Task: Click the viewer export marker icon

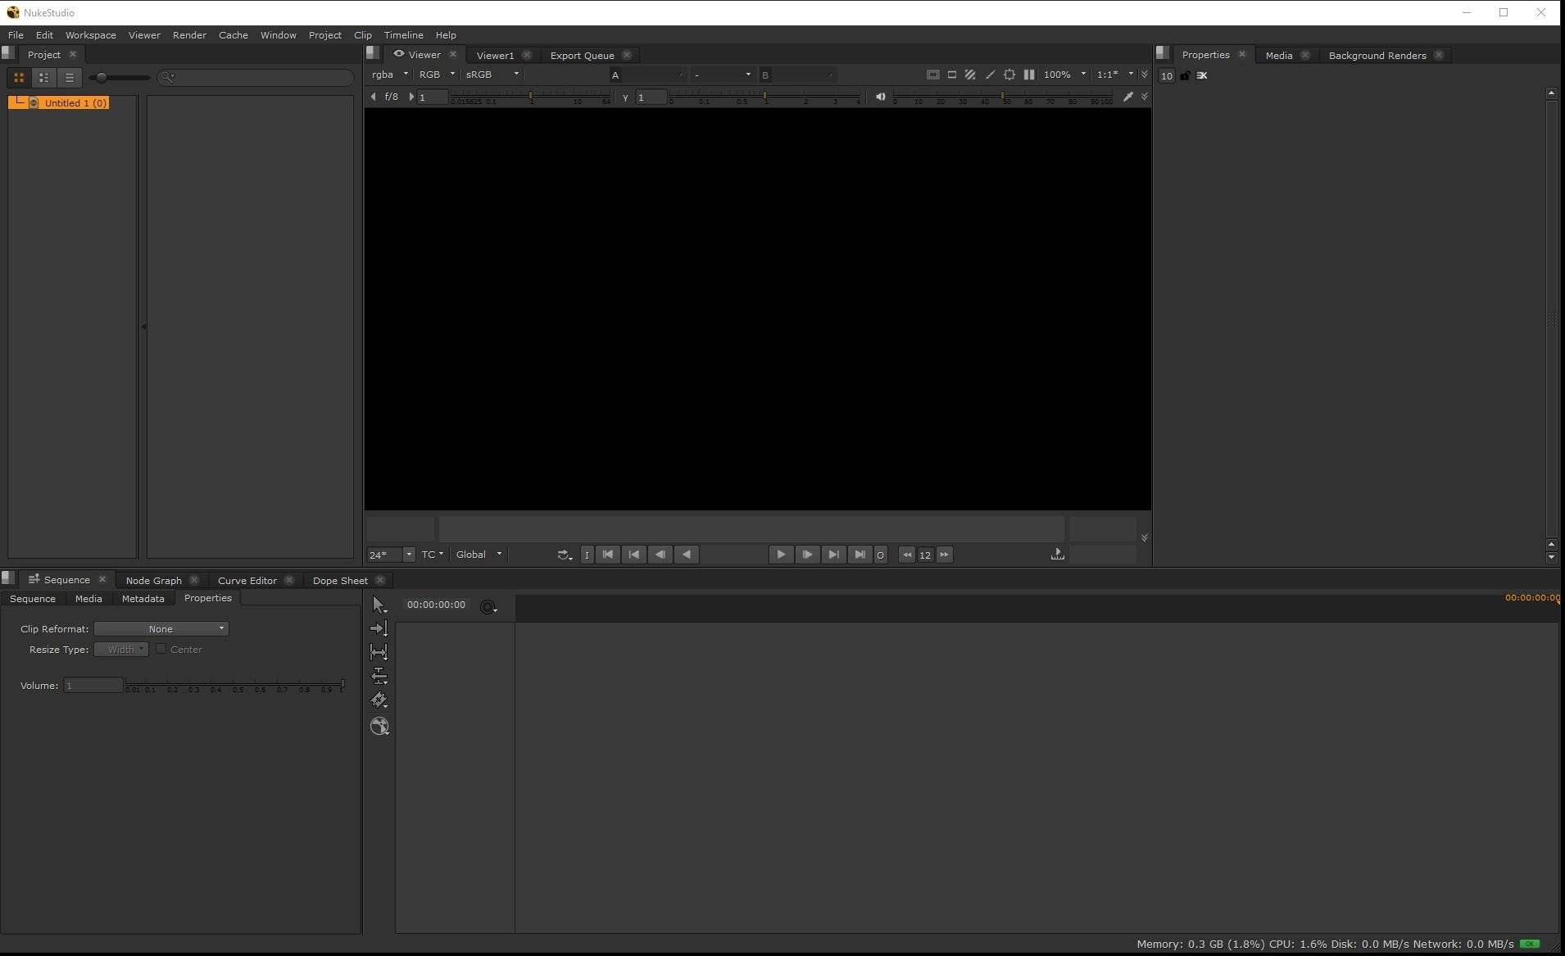Action: [x=1058, y=555]
